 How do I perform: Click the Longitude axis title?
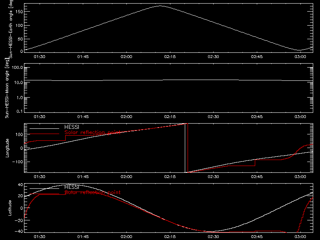tap(7, 148)
